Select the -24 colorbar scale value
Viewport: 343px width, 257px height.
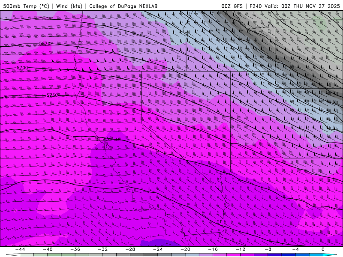pos(158,249)
